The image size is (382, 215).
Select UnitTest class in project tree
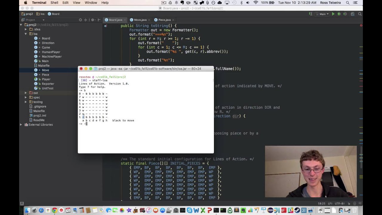[x=47, y=88]
